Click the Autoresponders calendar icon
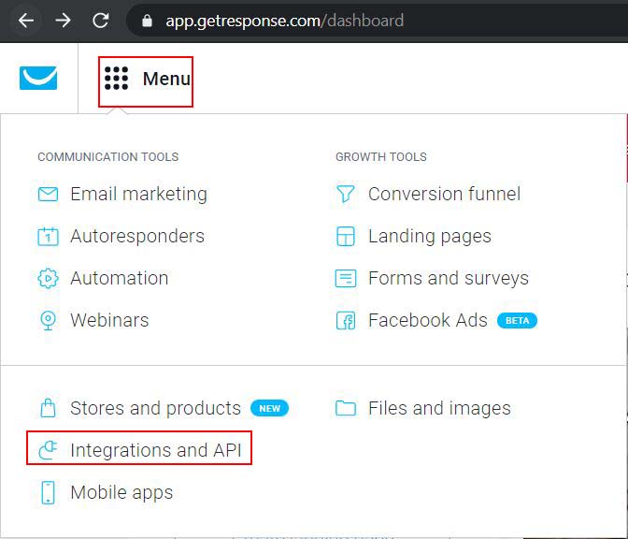This screenshot has height=539, width=628. 48,236
